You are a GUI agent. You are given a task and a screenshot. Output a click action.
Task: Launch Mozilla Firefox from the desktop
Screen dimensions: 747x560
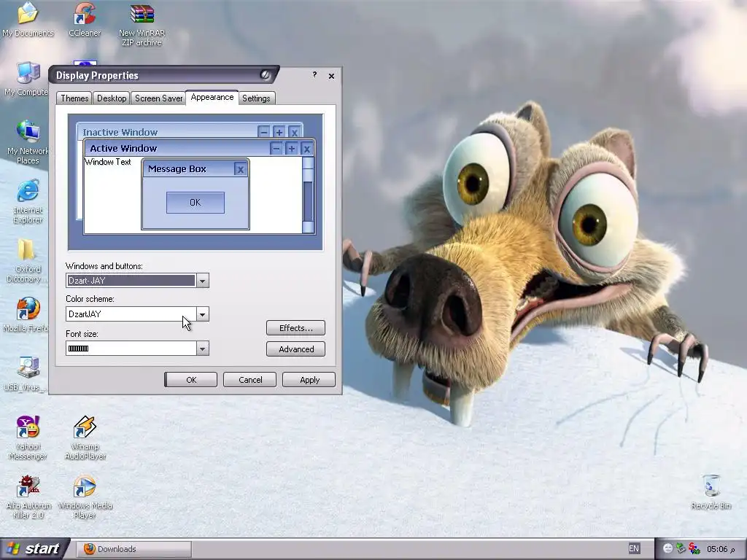tap(27, 314)
